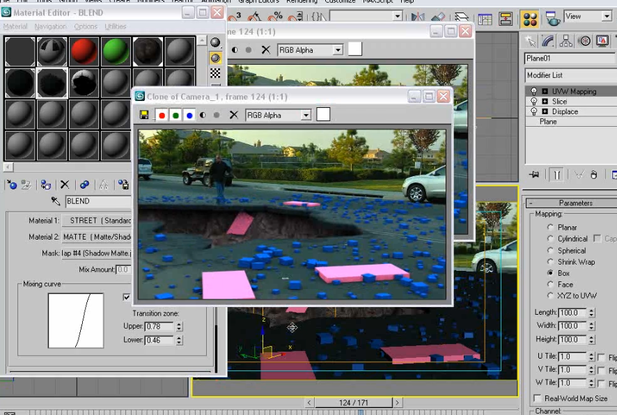Image resolution: width=617 pixels, height=415 pixels.
Task: Click the Reset Map/Mtl to Default X icon
Action: pyautogui.click(x=65, y=185)
